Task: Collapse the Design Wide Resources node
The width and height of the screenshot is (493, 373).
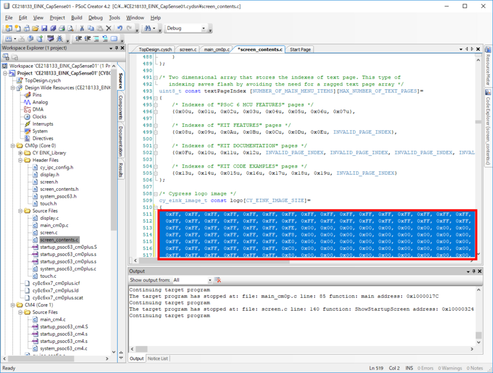Action: pos(13,87)
